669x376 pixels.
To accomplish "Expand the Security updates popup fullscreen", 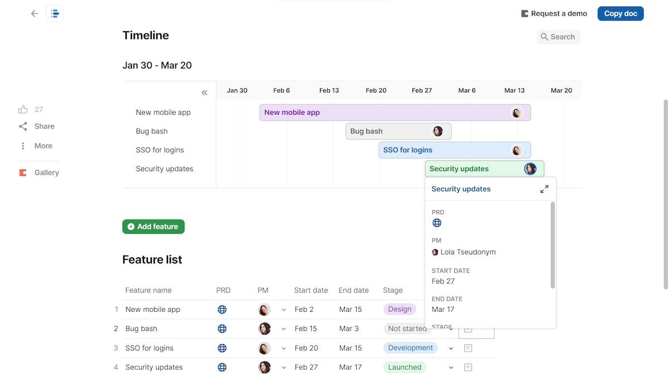I will [544, 189].
